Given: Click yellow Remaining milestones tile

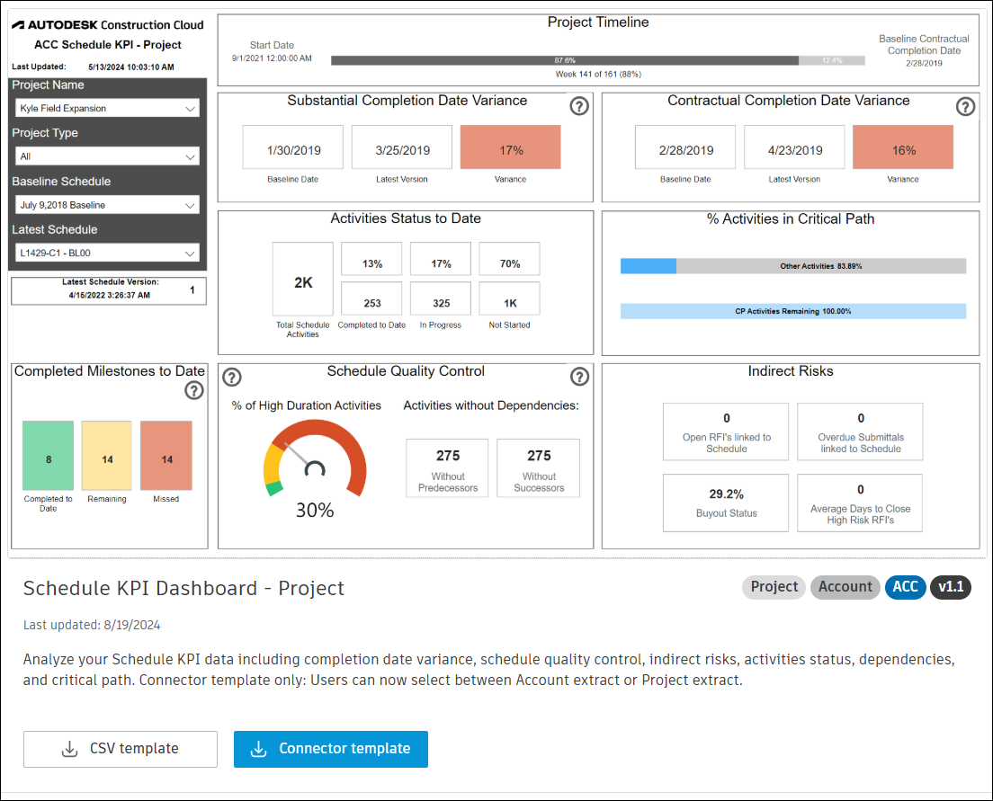Looking at the screenshot, I should tap(107, 455).
